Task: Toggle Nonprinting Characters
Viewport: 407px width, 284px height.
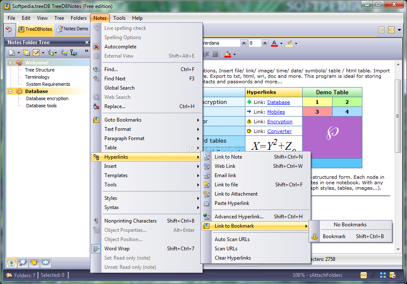Action: click(146, 221)
